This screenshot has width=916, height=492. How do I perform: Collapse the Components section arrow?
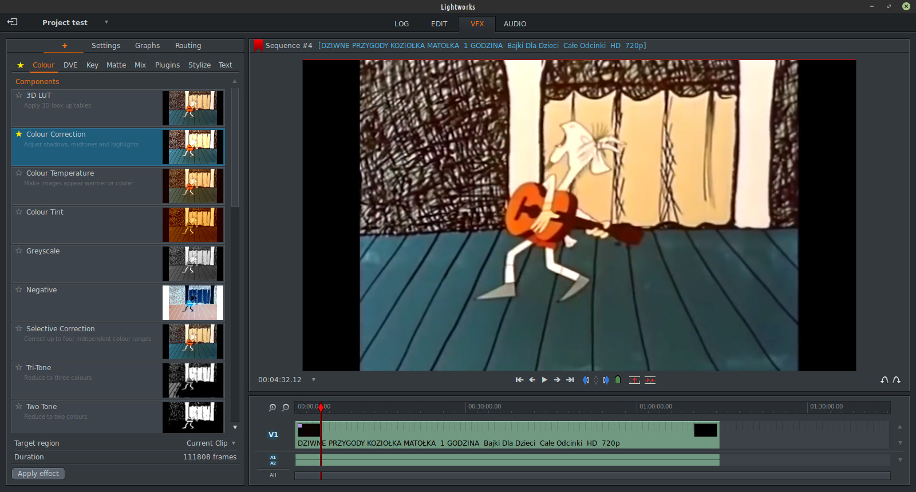[234, 81]
